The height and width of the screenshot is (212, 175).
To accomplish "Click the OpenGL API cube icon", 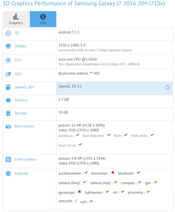I will pyautogui.click(x=8, y=87).
